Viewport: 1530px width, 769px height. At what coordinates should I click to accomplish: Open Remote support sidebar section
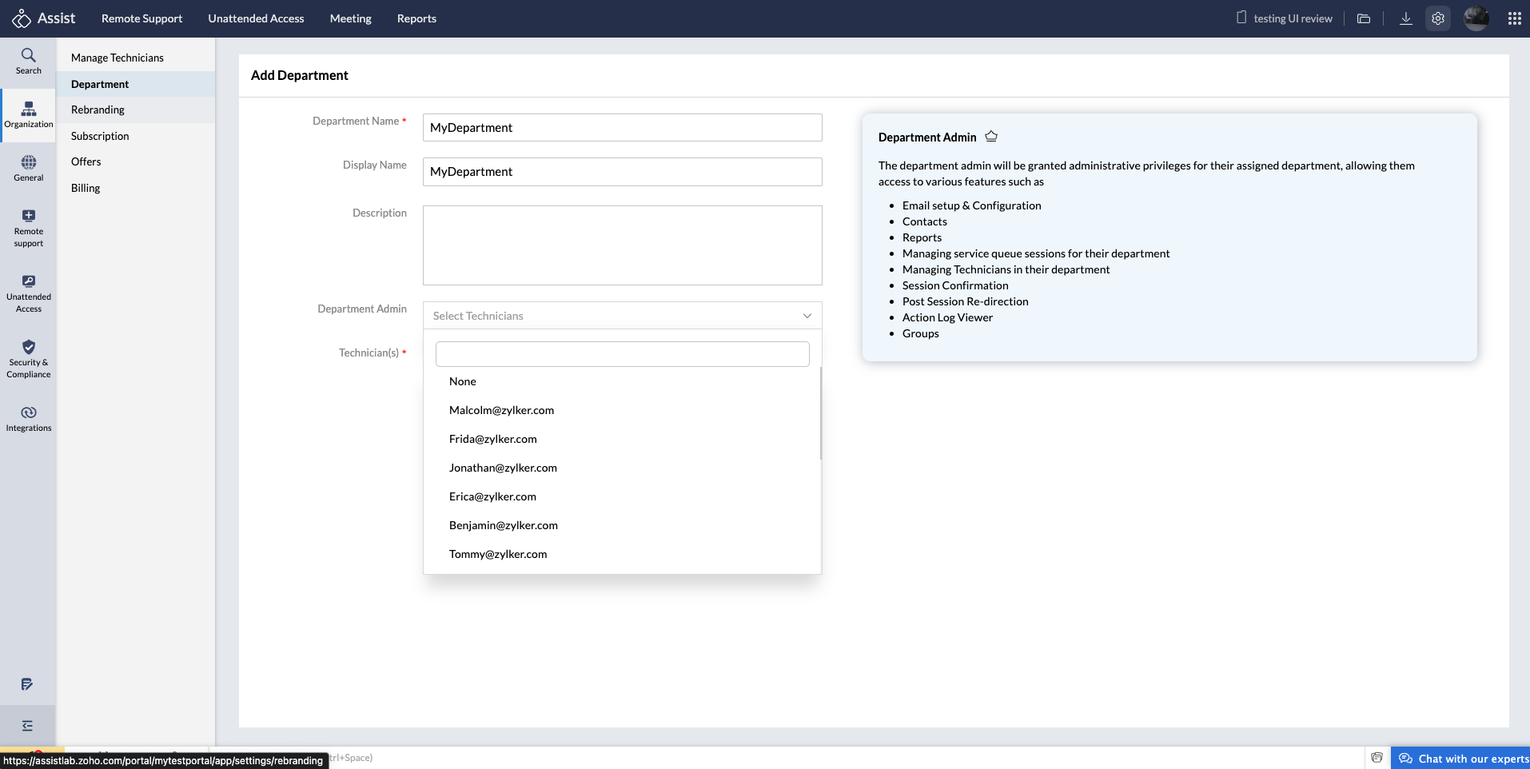28,228
